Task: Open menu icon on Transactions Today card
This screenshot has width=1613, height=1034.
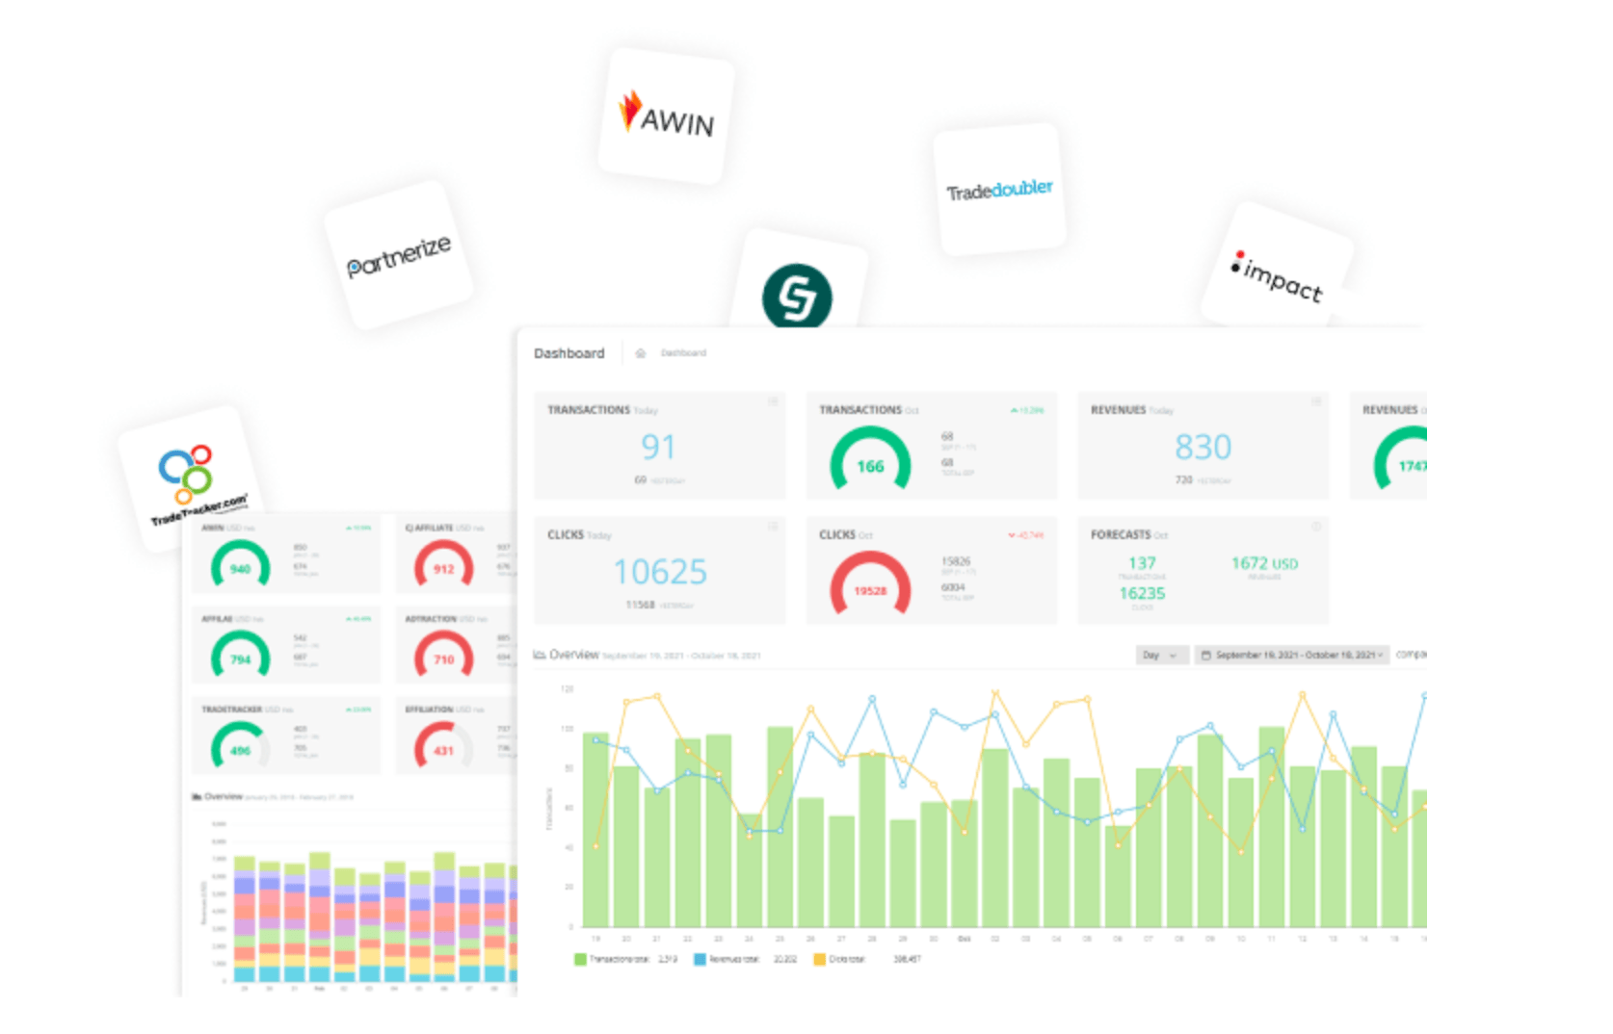Action: (x=773, y=401)
